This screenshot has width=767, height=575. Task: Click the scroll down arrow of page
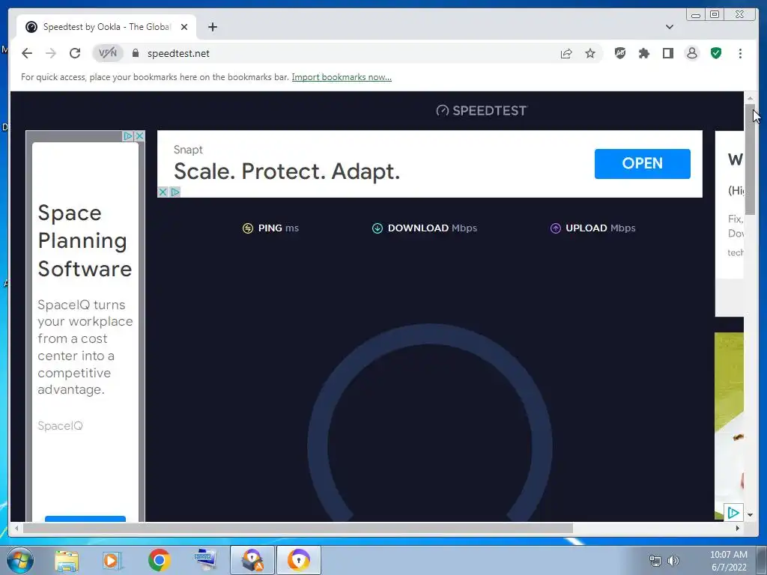[x=751, y=515]
